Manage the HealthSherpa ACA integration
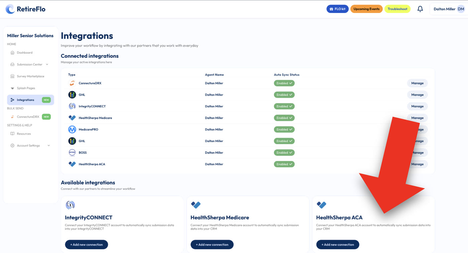The image size is (468, 253). click(417, 164)
